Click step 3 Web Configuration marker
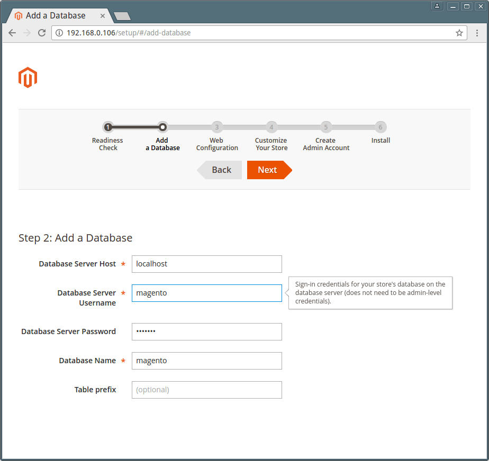This screenshot has width=489, height=461. pos(217,127)
